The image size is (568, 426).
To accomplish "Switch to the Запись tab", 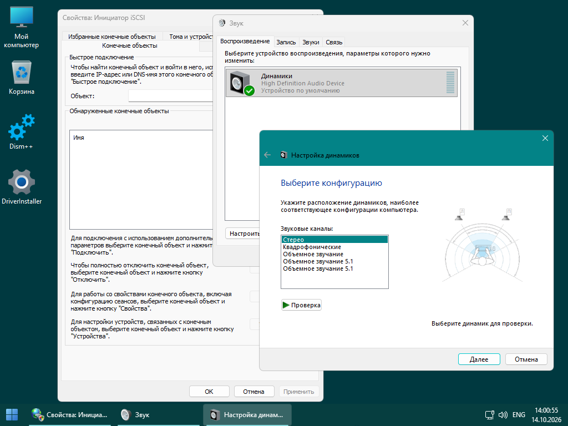I will click(286, 42).
